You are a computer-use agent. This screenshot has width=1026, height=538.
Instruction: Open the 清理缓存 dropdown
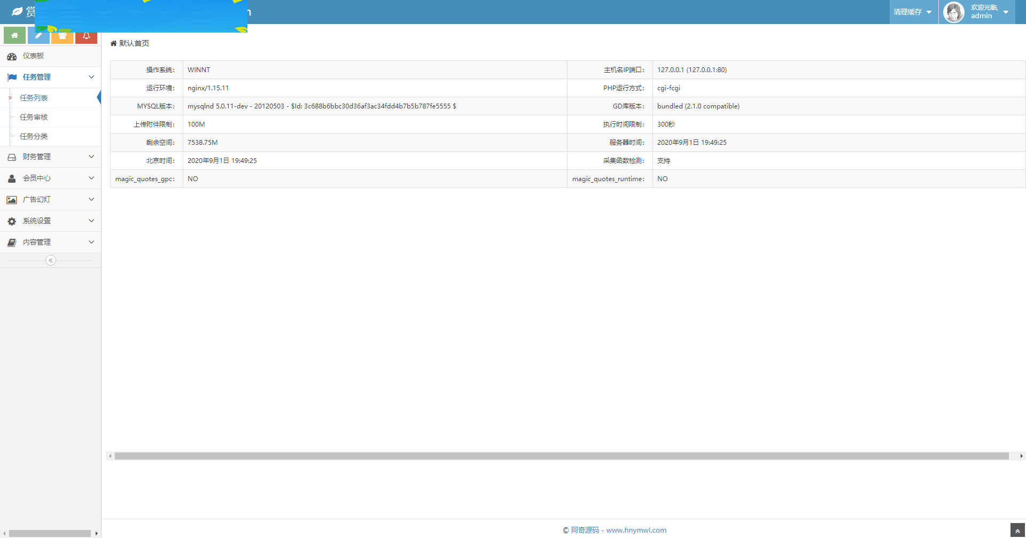[913, 12]
